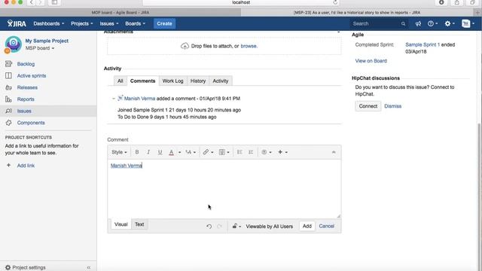Click the JIRA logo
The image size is (482, 271).
click(x=17, y=23)
